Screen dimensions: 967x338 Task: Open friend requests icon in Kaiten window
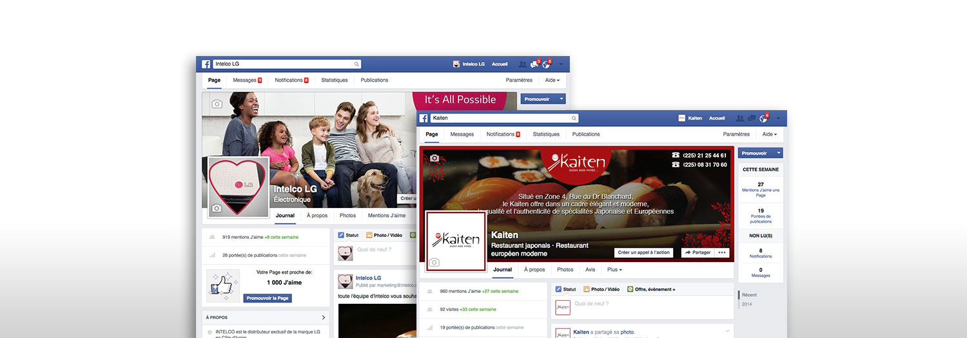[740, 118]
